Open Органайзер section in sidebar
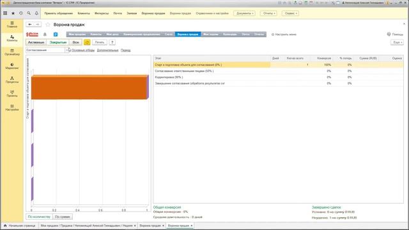 coord(12,52)
